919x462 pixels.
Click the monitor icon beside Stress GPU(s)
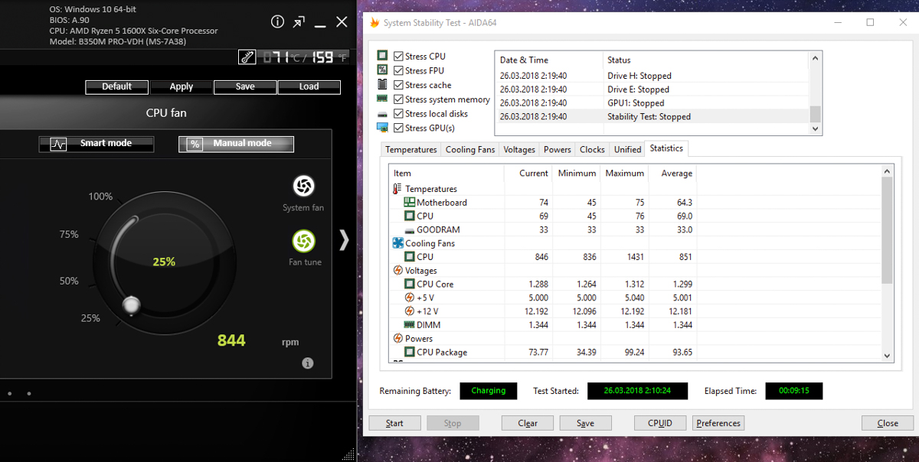(x=382, y=128)
